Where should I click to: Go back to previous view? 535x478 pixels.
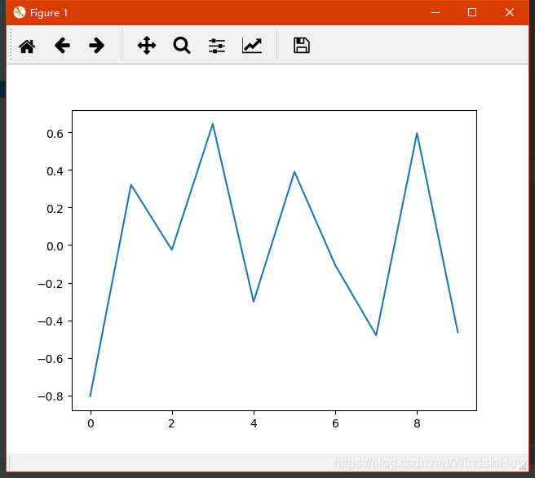[62, 46]
